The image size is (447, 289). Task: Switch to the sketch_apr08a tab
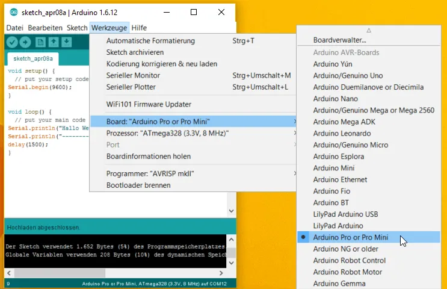tap(33, 59)
